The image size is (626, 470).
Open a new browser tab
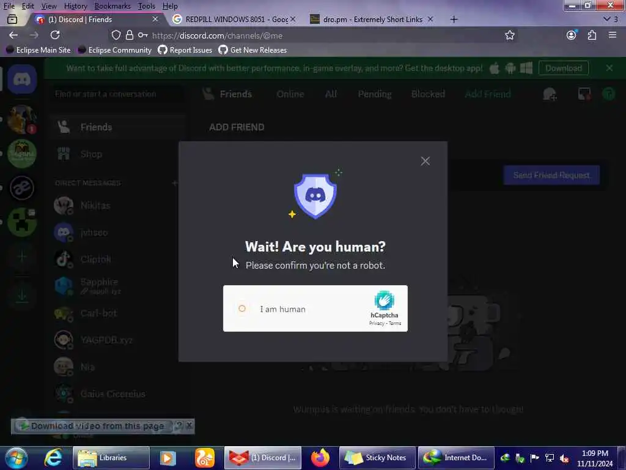454,19
